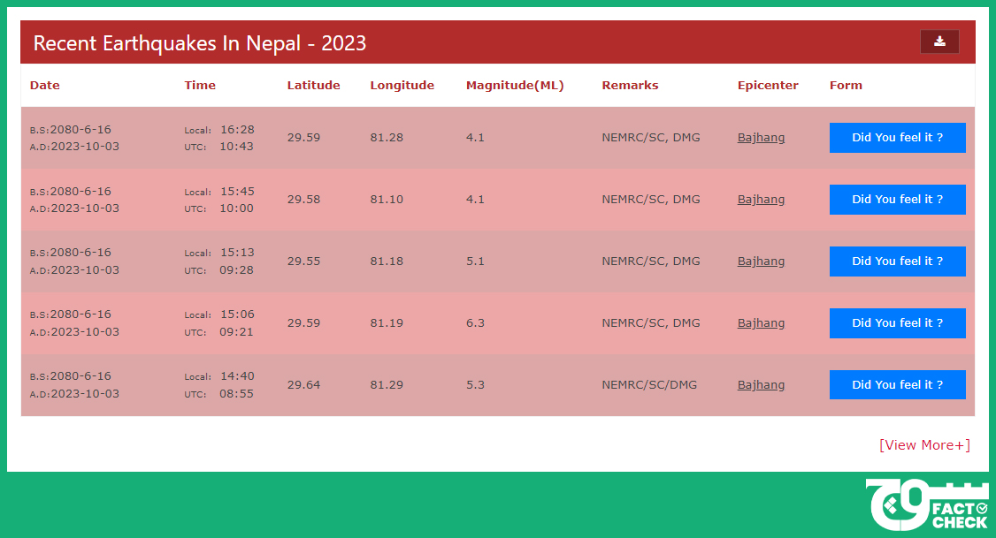Select longitude value 81.19
Image resolution: width=996 pixels, height=538 pixels.
(x=387, y=323)
